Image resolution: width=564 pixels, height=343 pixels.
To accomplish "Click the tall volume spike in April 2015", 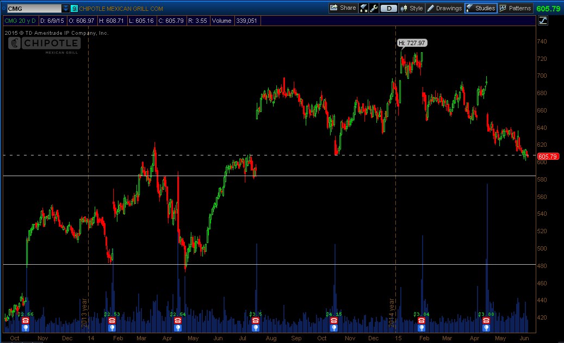I will tap(487, 258).
